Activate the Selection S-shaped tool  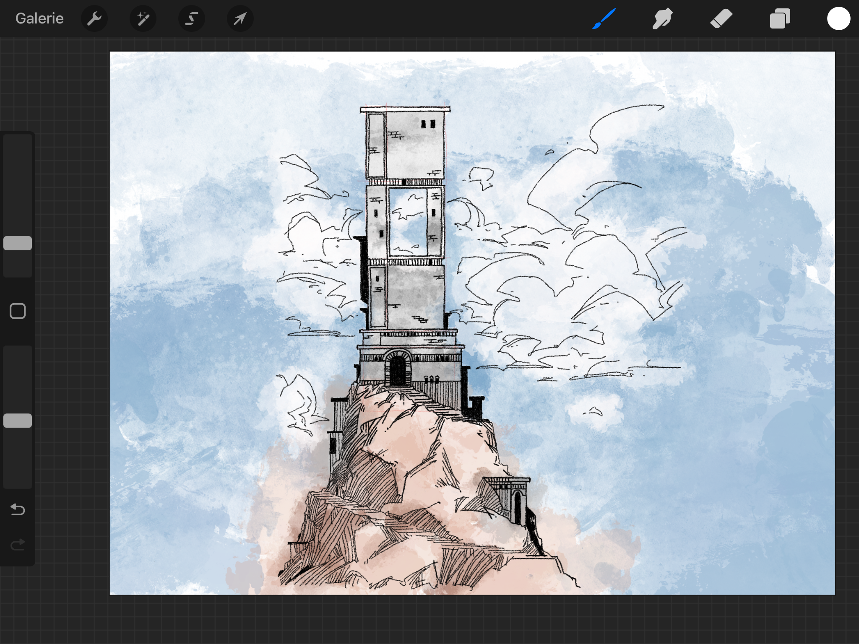coord(191,18)
